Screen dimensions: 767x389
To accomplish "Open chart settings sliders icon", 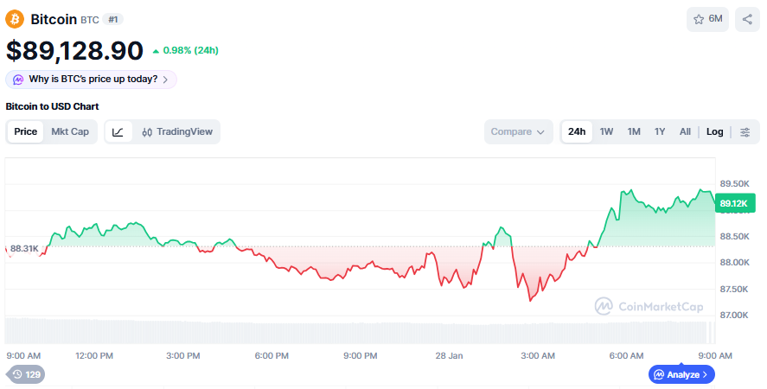I will (x=745, y=131).
